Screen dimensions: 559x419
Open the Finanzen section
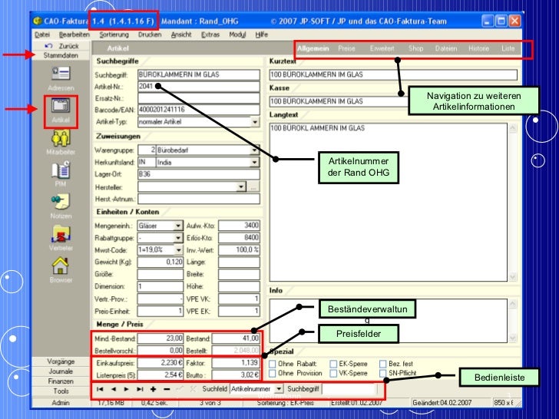[x=61, y=381]
